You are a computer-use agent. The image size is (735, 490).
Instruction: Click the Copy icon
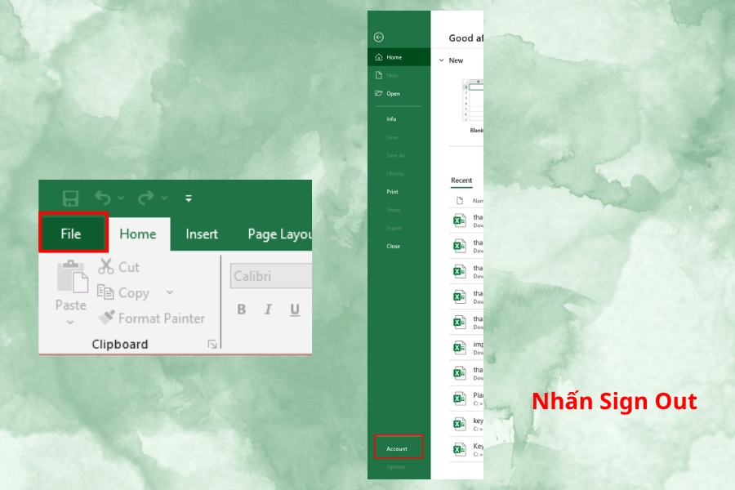105,292
